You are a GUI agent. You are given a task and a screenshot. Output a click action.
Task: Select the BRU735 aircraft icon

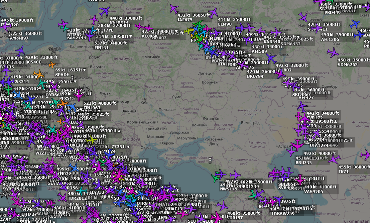tap(291, 151)
